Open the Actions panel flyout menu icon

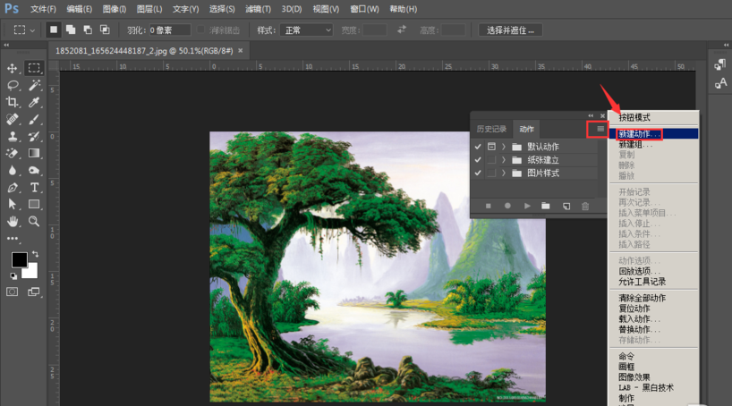coord(600,129)
